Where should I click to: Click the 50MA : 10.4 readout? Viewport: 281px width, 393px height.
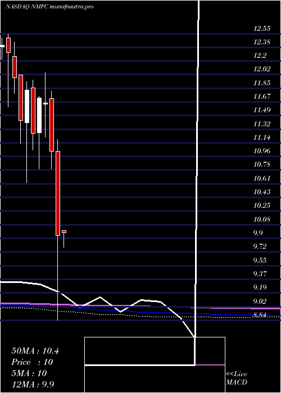35,351
